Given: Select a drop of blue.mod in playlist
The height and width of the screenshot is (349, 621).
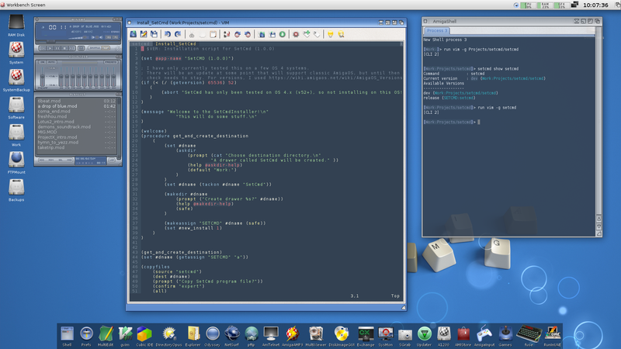Looking at the screenshot, I should click(60, 105).
